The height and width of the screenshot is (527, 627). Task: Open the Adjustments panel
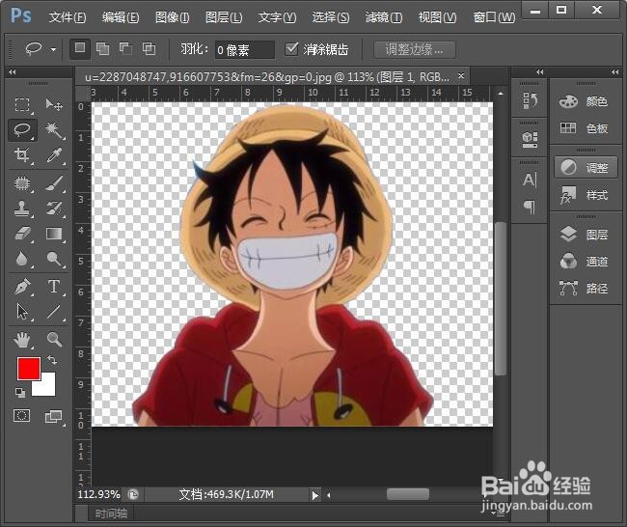click(x=586, y=168)
